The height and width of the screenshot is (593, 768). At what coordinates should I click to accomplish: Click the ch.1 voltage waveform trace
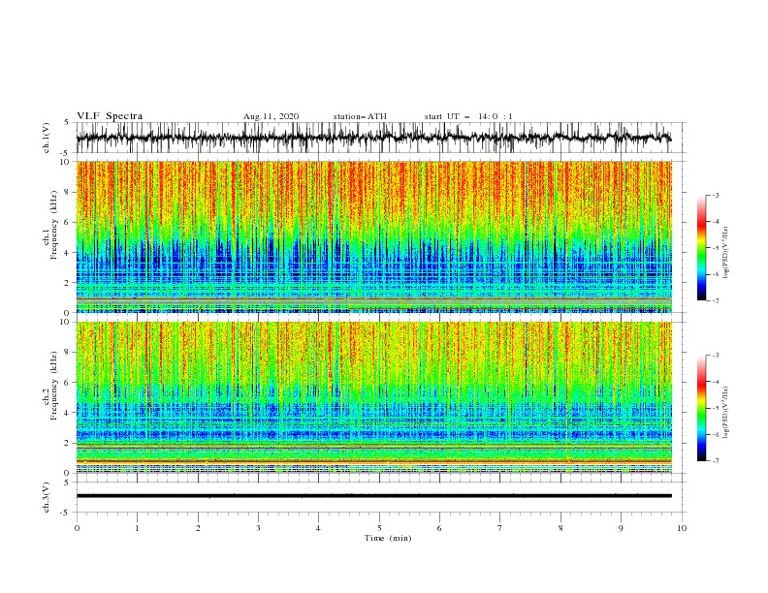coord(373,138)
